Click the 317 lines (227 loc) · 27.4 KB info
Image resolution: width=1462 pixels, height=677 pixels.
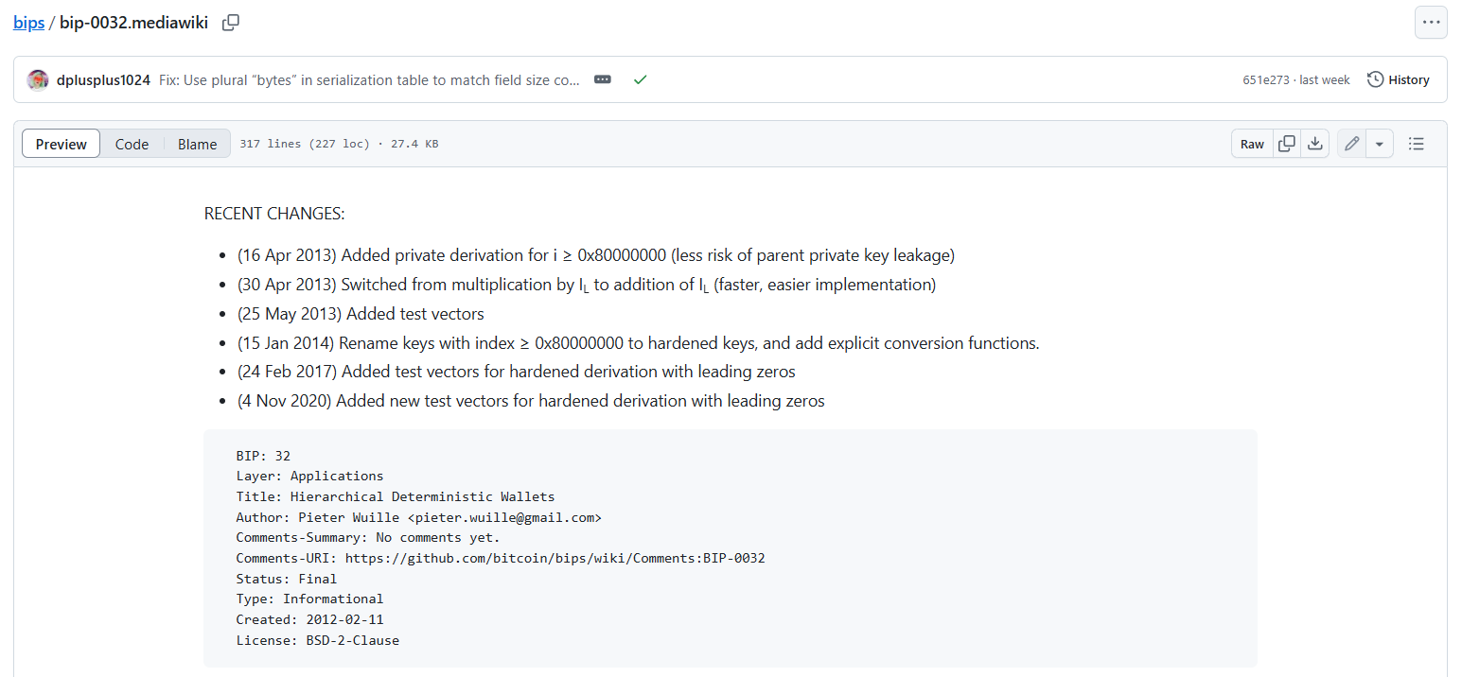(x=339, y=144)
